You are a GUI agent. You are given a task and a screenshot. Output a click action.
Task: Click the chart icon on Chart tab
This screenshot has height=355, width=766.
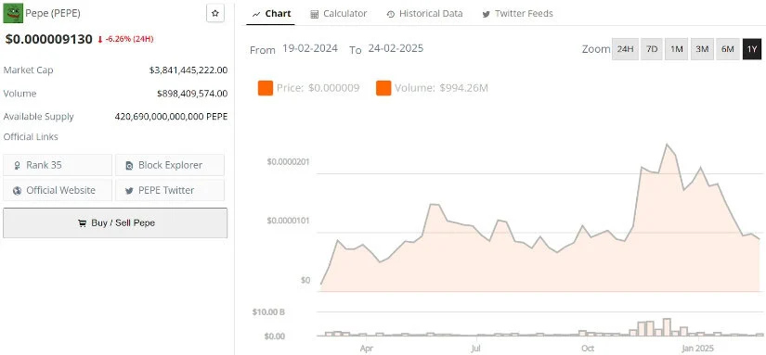pyautogui.click(x=256, y=14)
